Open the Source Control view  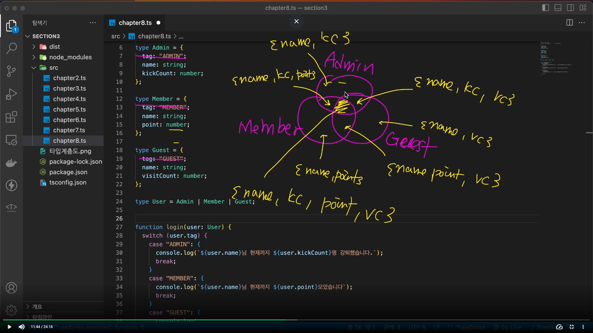click(11, 71)
